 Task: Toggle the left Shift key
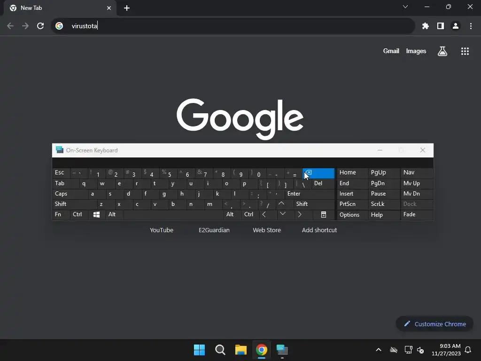pyautogui.click(x=75, y=204)
